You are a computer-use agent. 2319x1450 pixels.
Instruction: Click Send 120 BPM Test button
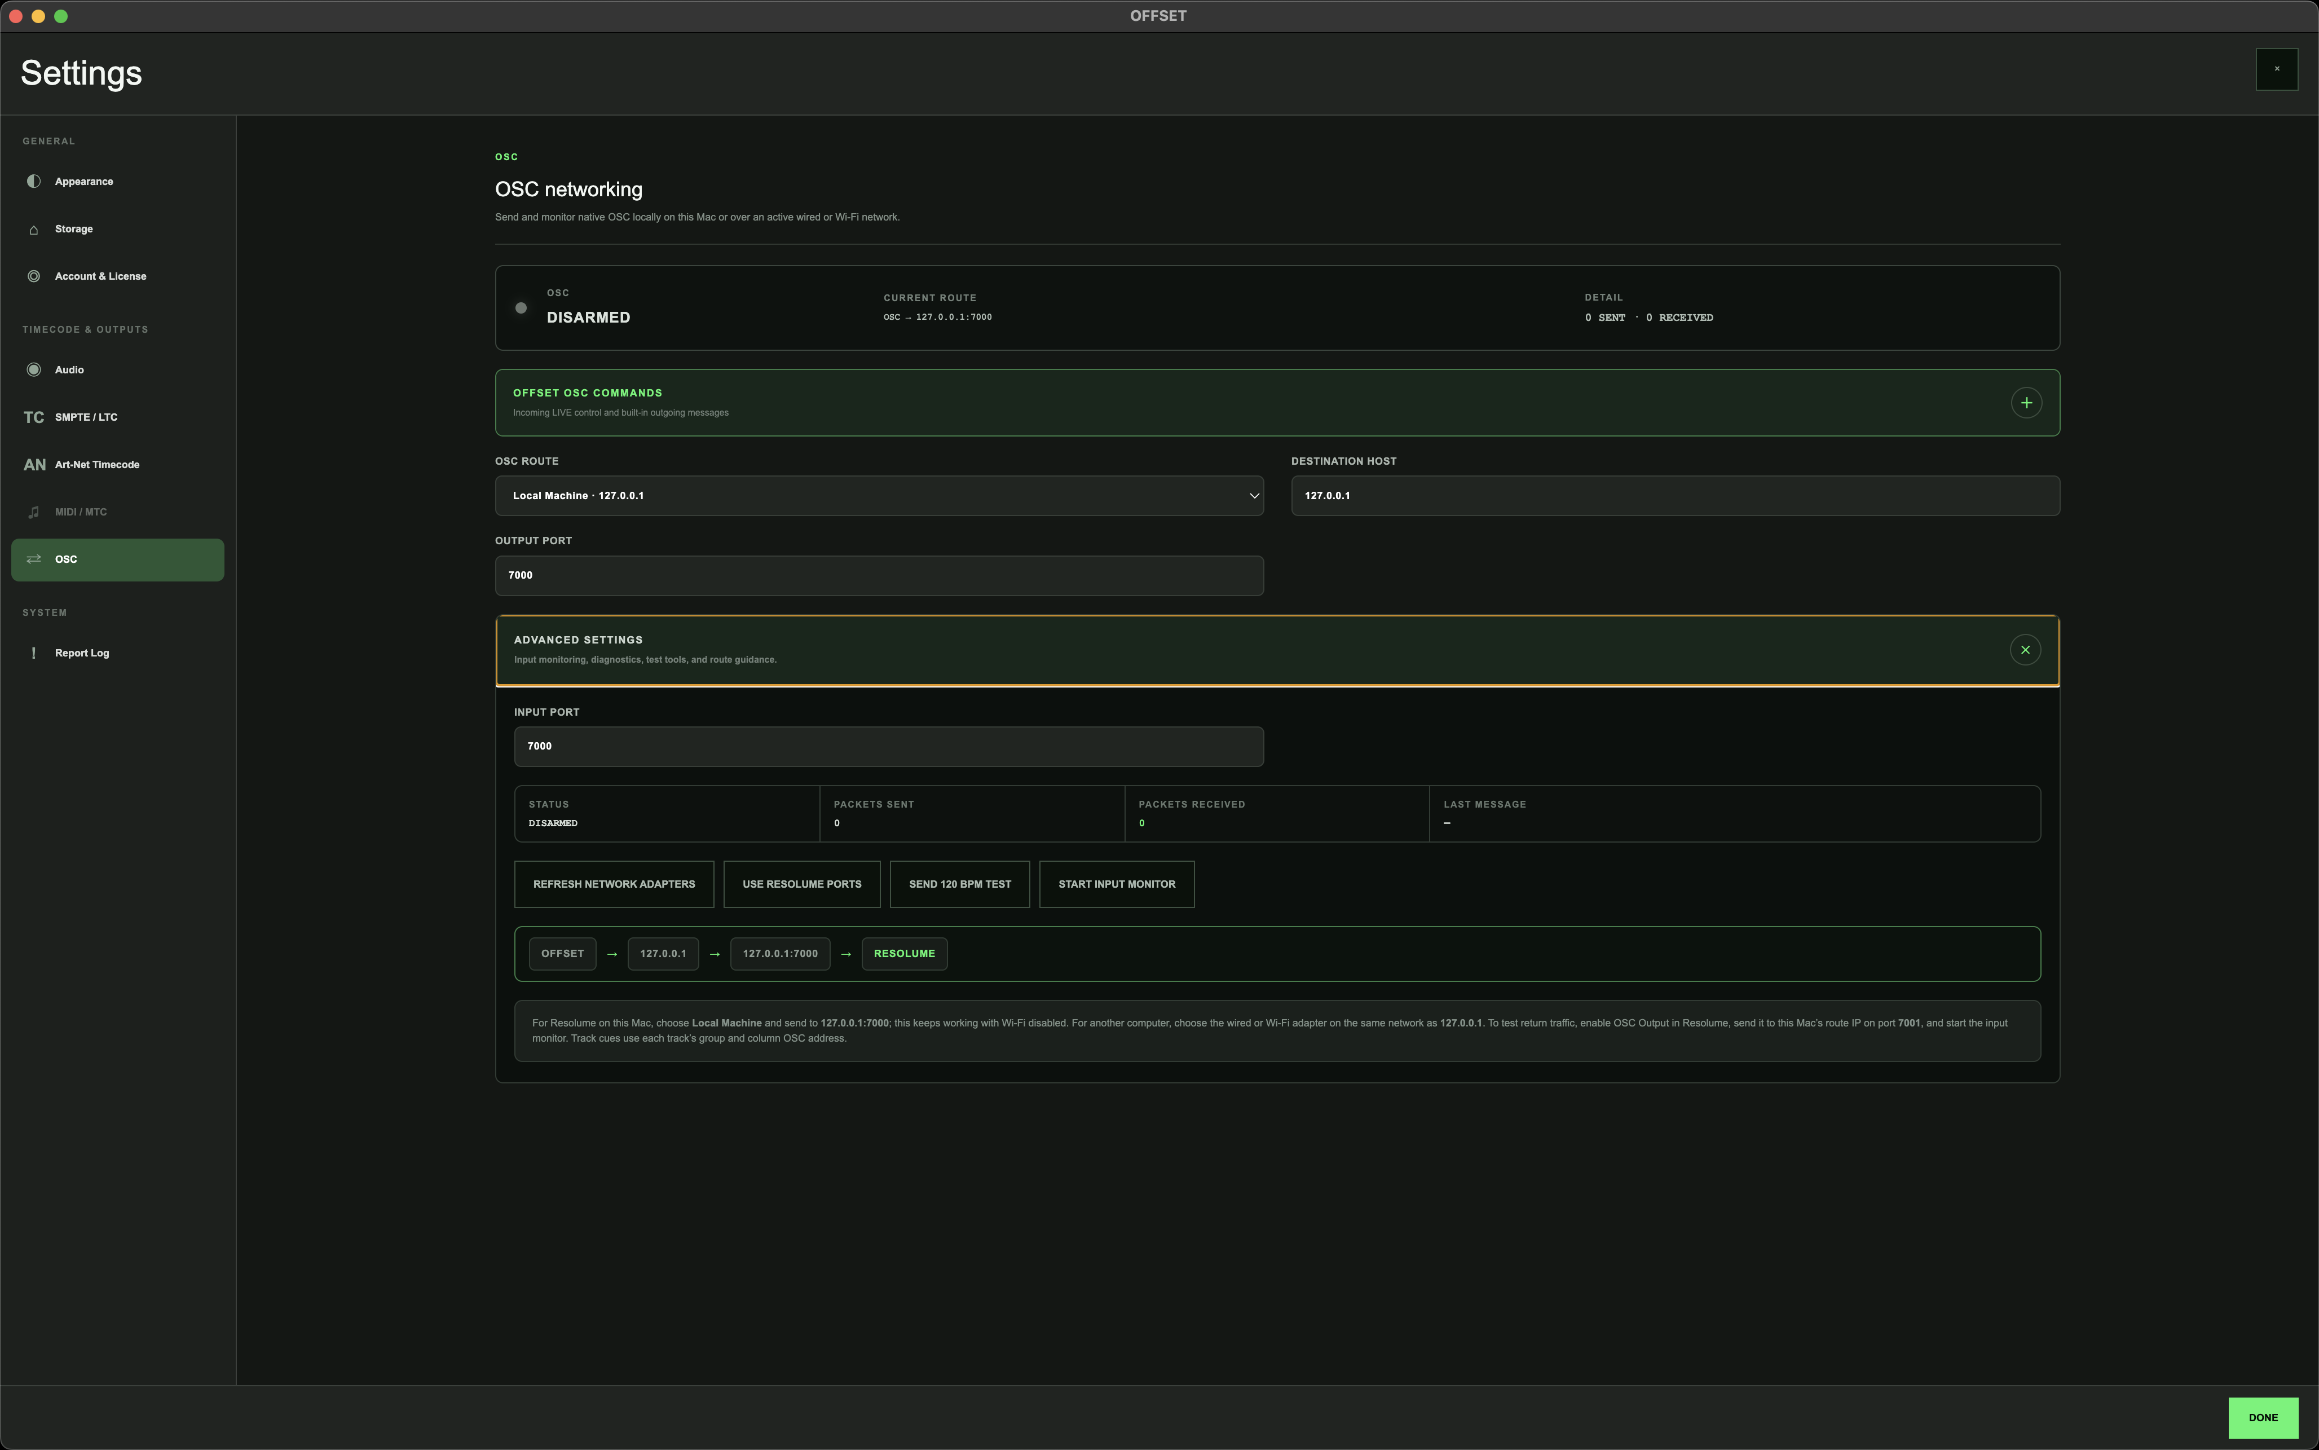(960, 884)
